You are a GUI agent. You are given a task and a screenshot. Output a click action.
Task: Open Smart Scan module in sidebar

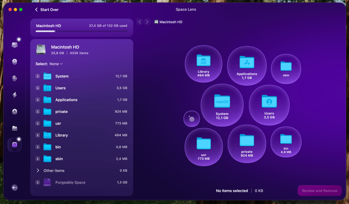pos(15,45)
